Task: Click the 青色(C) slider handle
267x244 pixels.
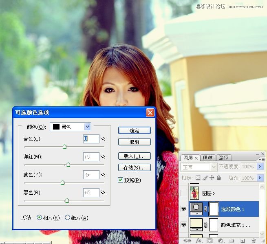Action: (64, 147)
